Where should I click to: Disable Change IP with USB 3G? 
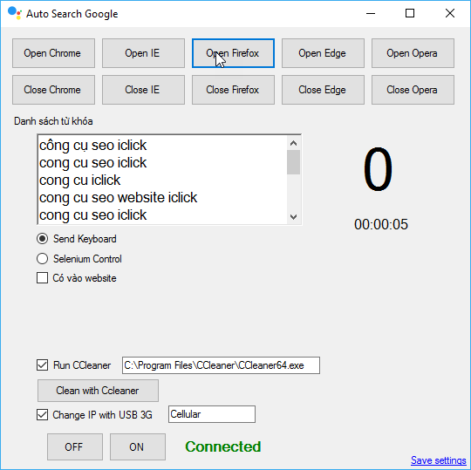click(43, 415)
